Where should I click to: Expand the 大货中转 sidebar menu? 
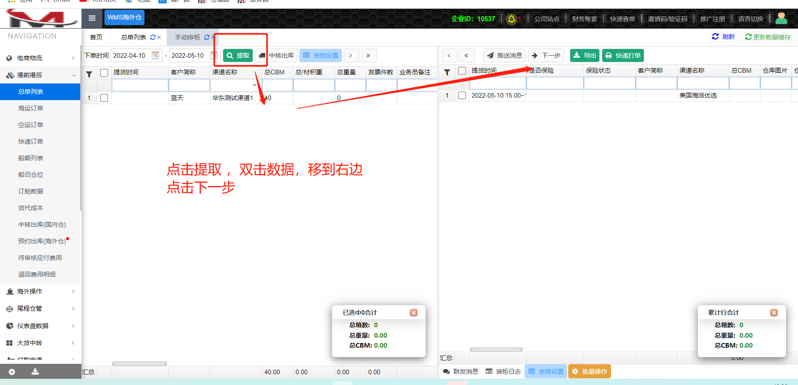40,343
